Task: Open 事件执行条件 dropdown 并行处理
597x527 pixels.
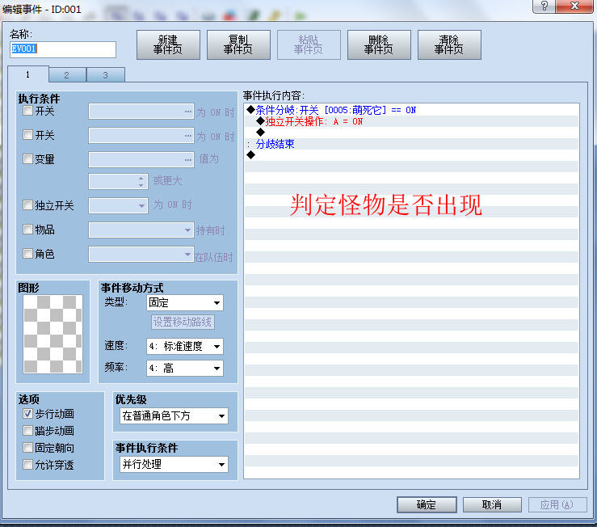Action: coord(174,465)
